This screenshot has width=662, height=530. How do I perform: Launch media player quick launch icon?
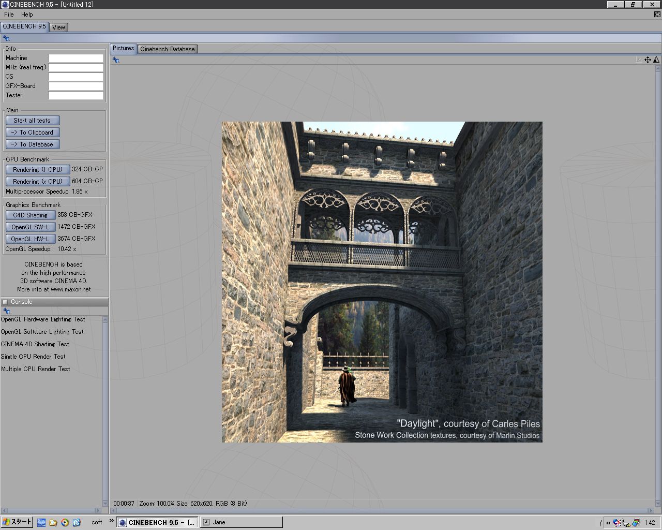click(x=65, y=522)
